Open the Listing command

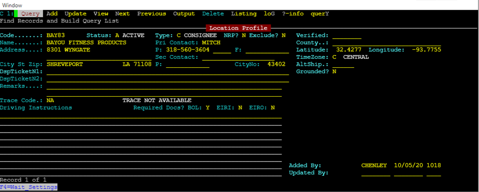click(x=244, y=14)
